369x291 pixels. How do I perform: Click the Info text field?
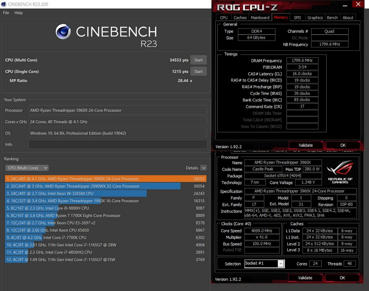point(117,145)
